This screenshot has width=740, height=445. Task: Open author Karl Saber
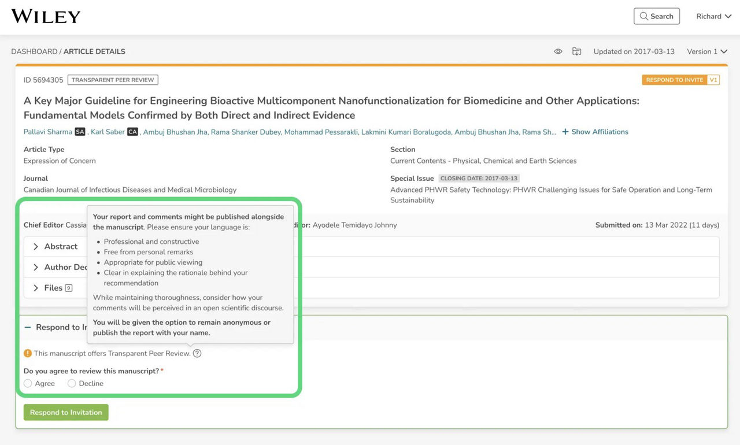tap(108, 132)
